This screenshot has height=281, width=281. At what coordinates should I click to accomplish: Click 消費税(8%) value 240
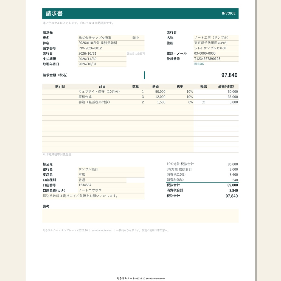tap(235, 180)
